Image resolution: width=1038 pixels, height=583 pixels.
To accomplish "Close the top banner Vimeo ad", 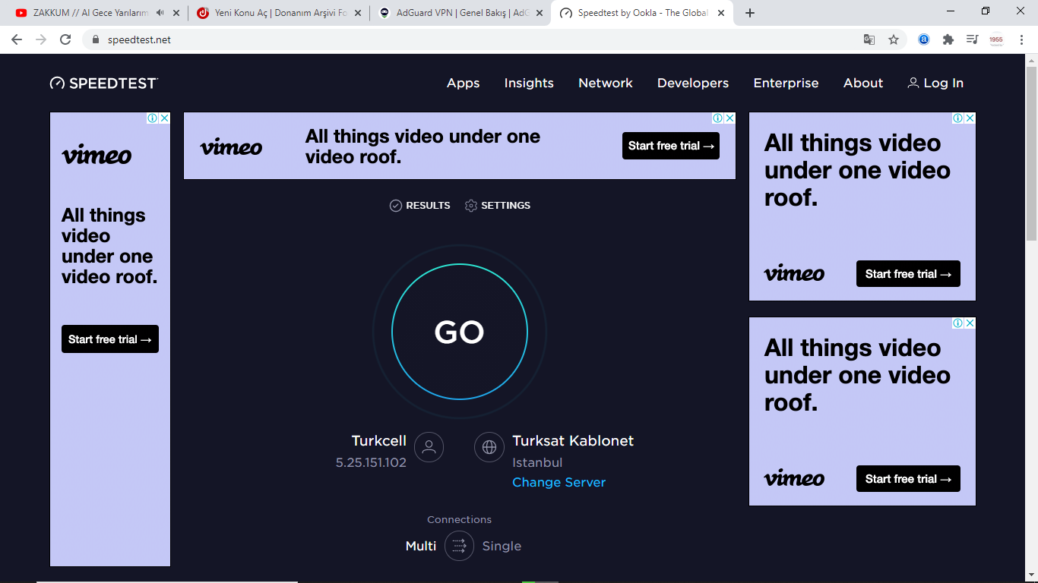I will click(x=729, y=118).
